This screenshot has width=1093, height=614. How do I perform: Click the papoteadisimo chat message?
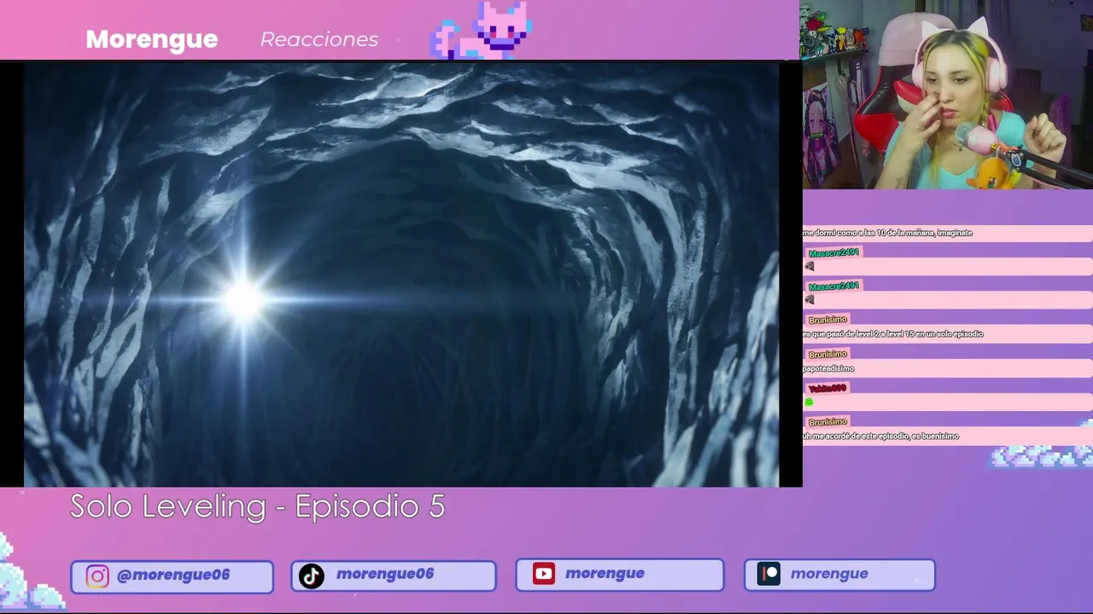(828, 368)
